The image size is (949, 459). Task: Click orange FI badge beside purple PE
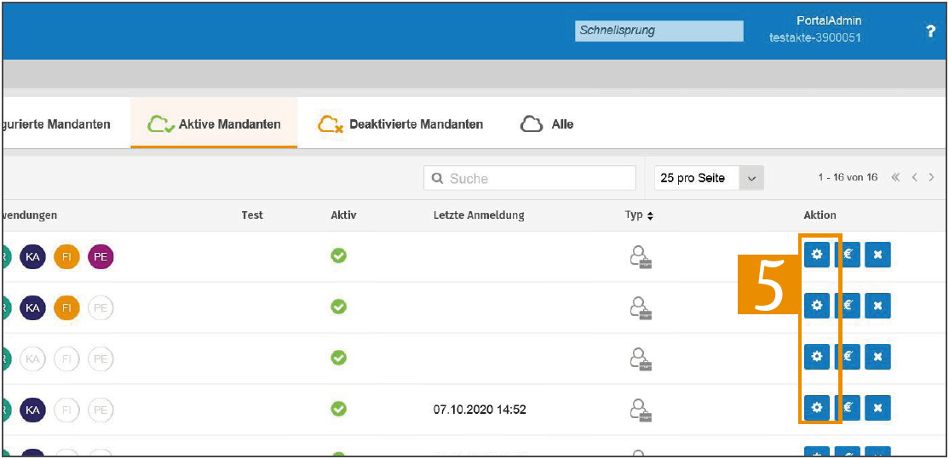66,256
